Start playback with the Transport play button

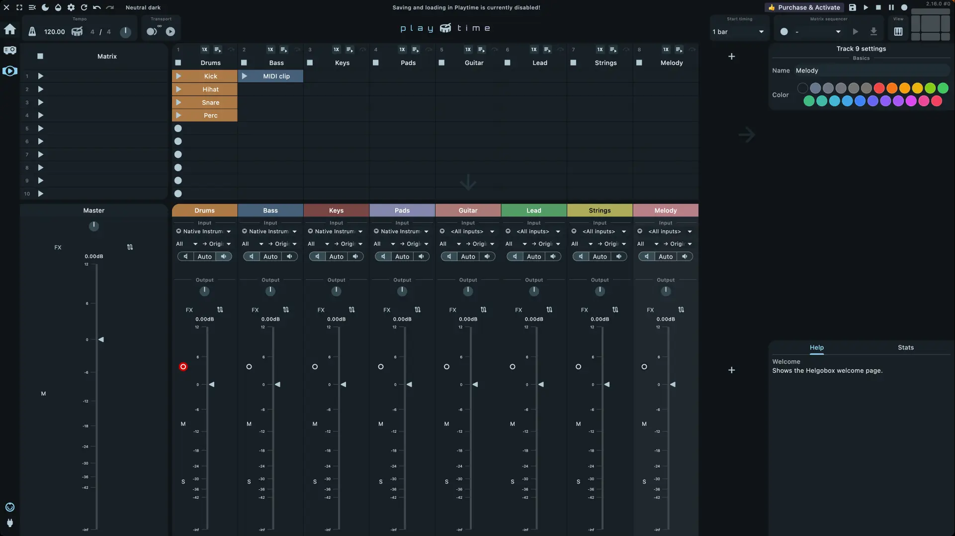171,31
